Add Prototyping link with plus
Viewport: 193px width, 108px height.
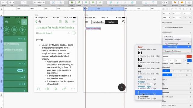190,22
